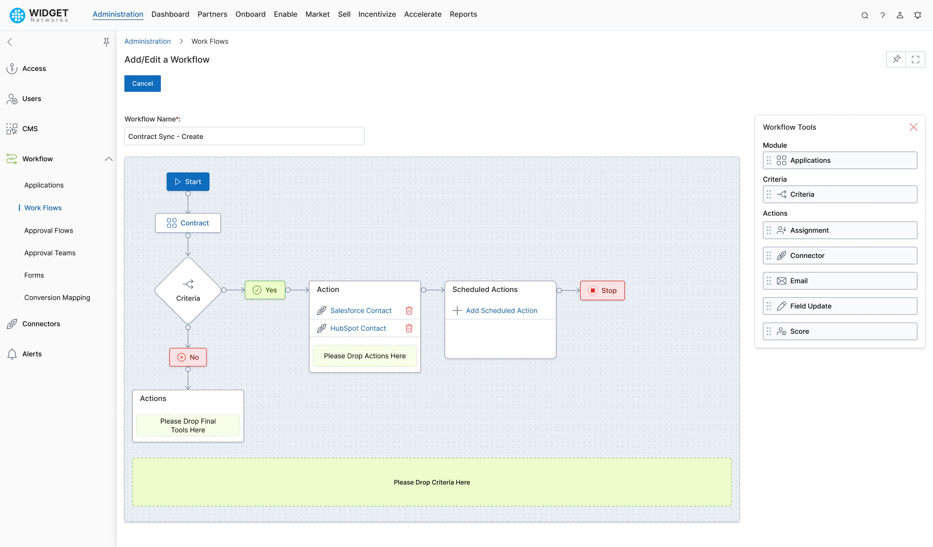The width and height of the screenshot is (933, 547).
Task: Open the Administration top menu
Action: click(x=118, y=14)
